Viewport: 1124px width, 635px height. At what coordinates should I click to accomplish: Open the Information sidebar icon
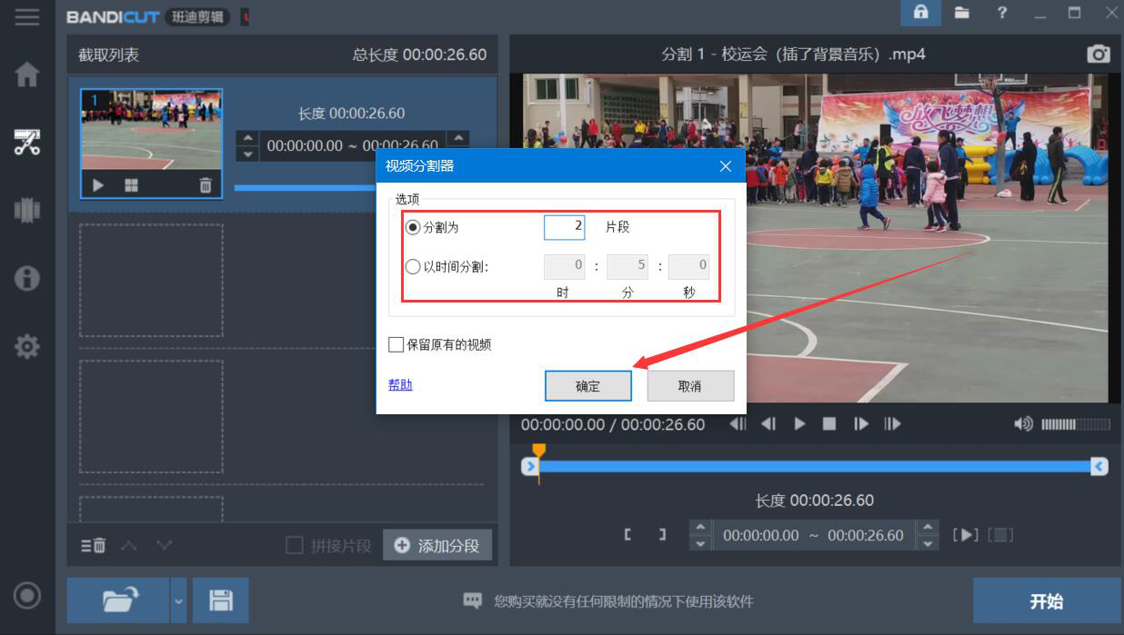27,277
